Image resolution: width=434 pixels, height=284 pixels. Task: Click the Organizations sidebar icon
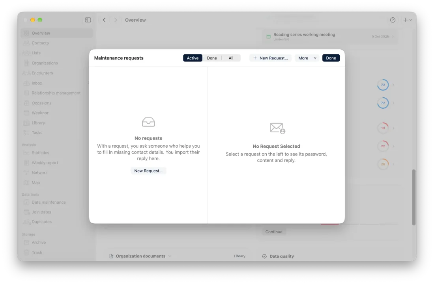click(x=26, y=63)
